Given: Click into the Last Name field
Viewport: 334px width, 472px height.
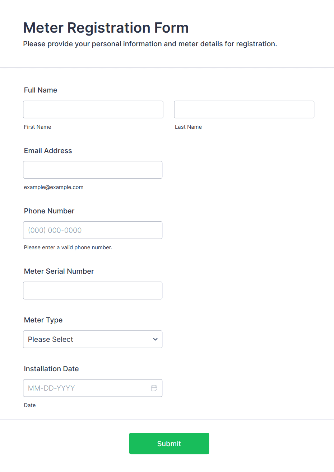Looking at the screenshot, I should click(x=244, y=109).
